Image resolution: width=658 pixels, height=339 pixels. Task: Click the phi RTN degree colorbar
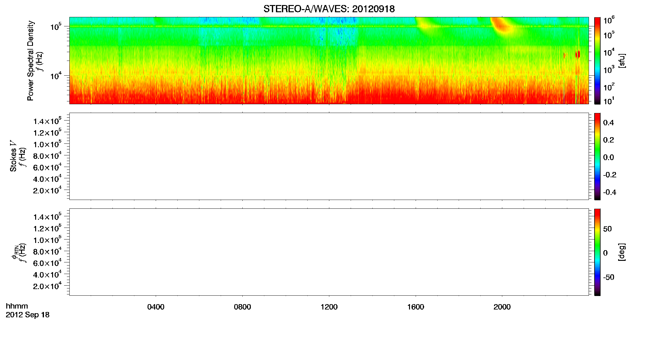pyautogui.click(x=597, y=252)
